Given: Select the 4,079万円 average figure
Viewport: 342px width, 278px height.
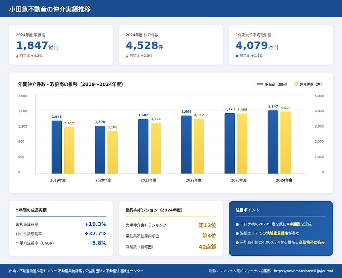Looking at the screenshot, I should (257, 46).
